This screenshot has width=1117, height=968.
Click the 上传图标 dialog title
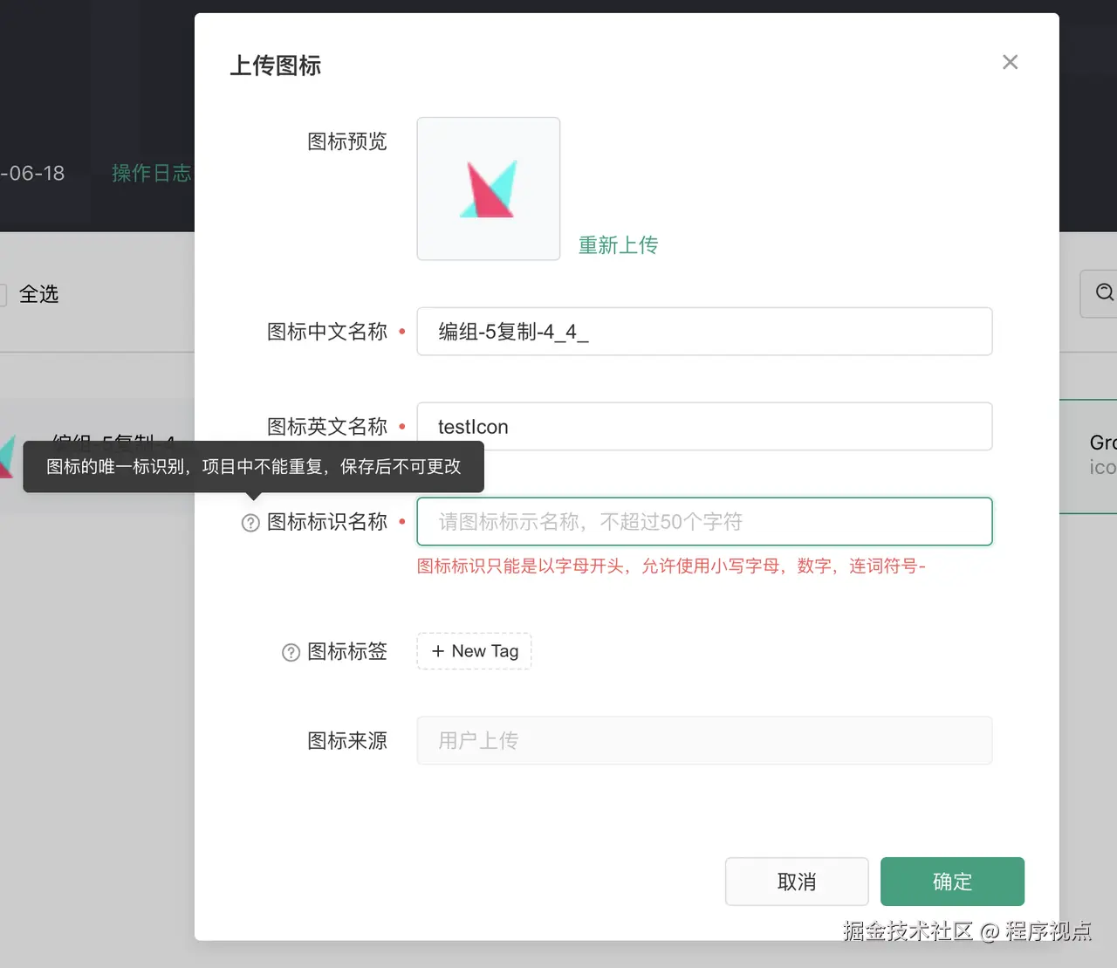[x=275, y=65]
